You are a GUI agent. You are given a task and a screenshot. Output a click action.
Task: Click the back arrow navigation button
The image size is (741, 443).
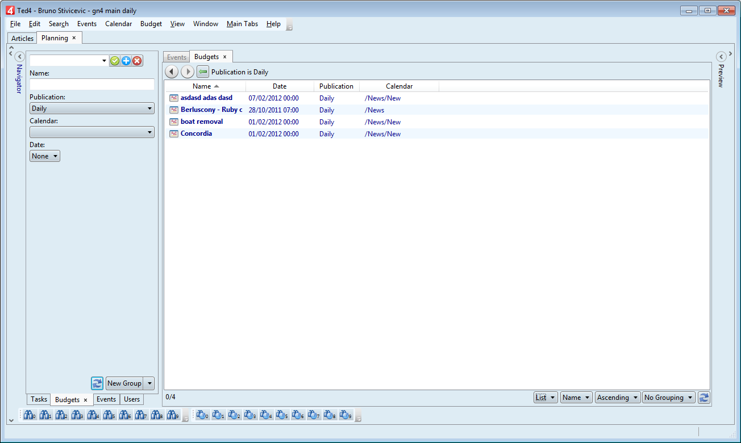(x=172, y=72)
